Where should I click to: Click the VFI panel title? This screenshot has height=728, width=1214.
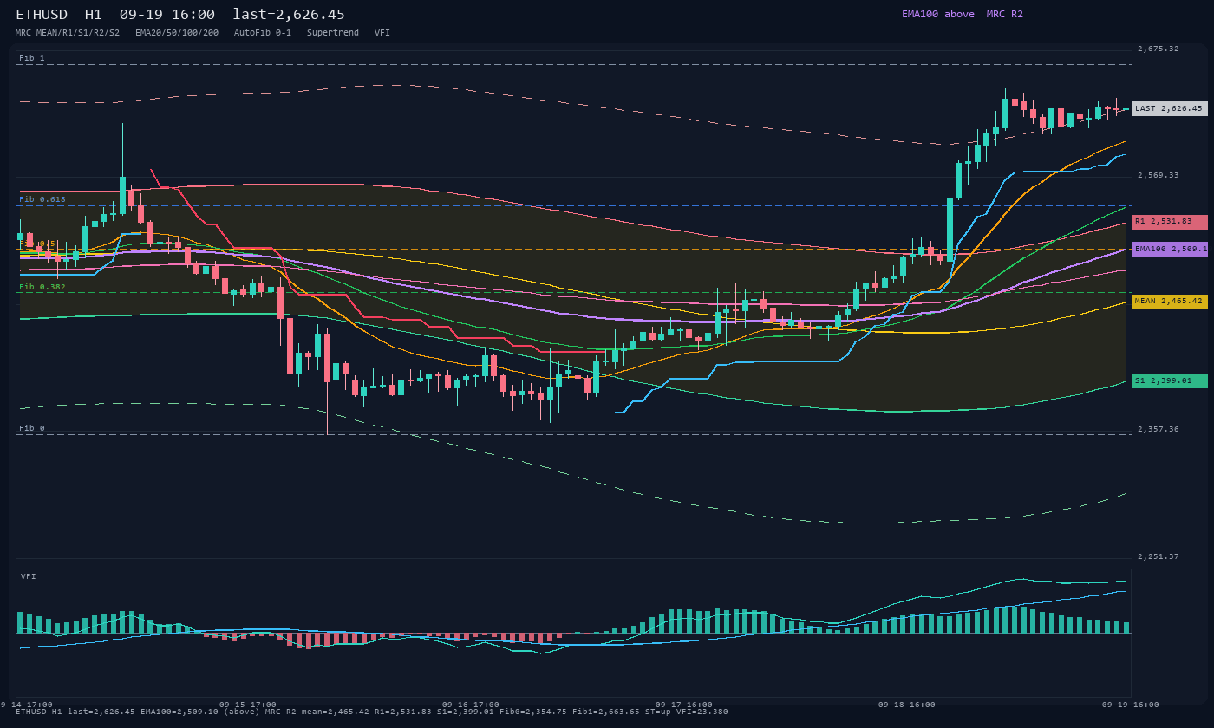pyautogui.click(x=29, y=576)
